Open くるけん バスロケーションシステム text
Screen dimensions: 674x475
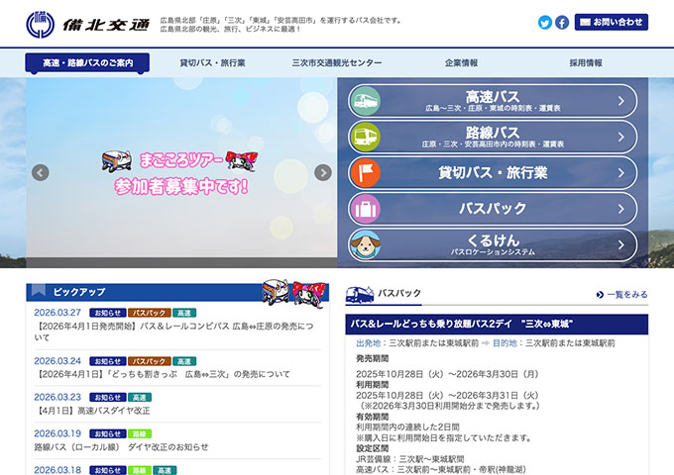tap(493, 252)
